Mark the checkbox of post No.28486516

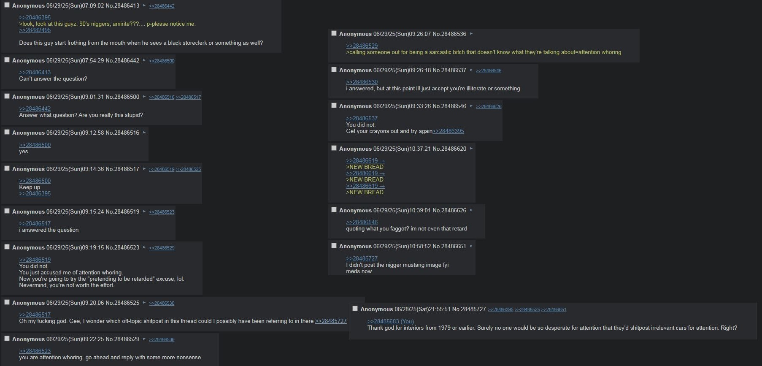(7, 132)
